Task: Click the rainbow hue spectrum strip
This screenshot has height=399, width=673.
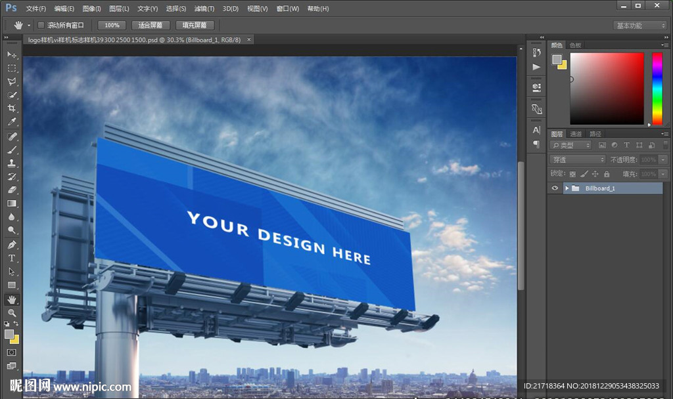Action: click(x=657, y=88)
